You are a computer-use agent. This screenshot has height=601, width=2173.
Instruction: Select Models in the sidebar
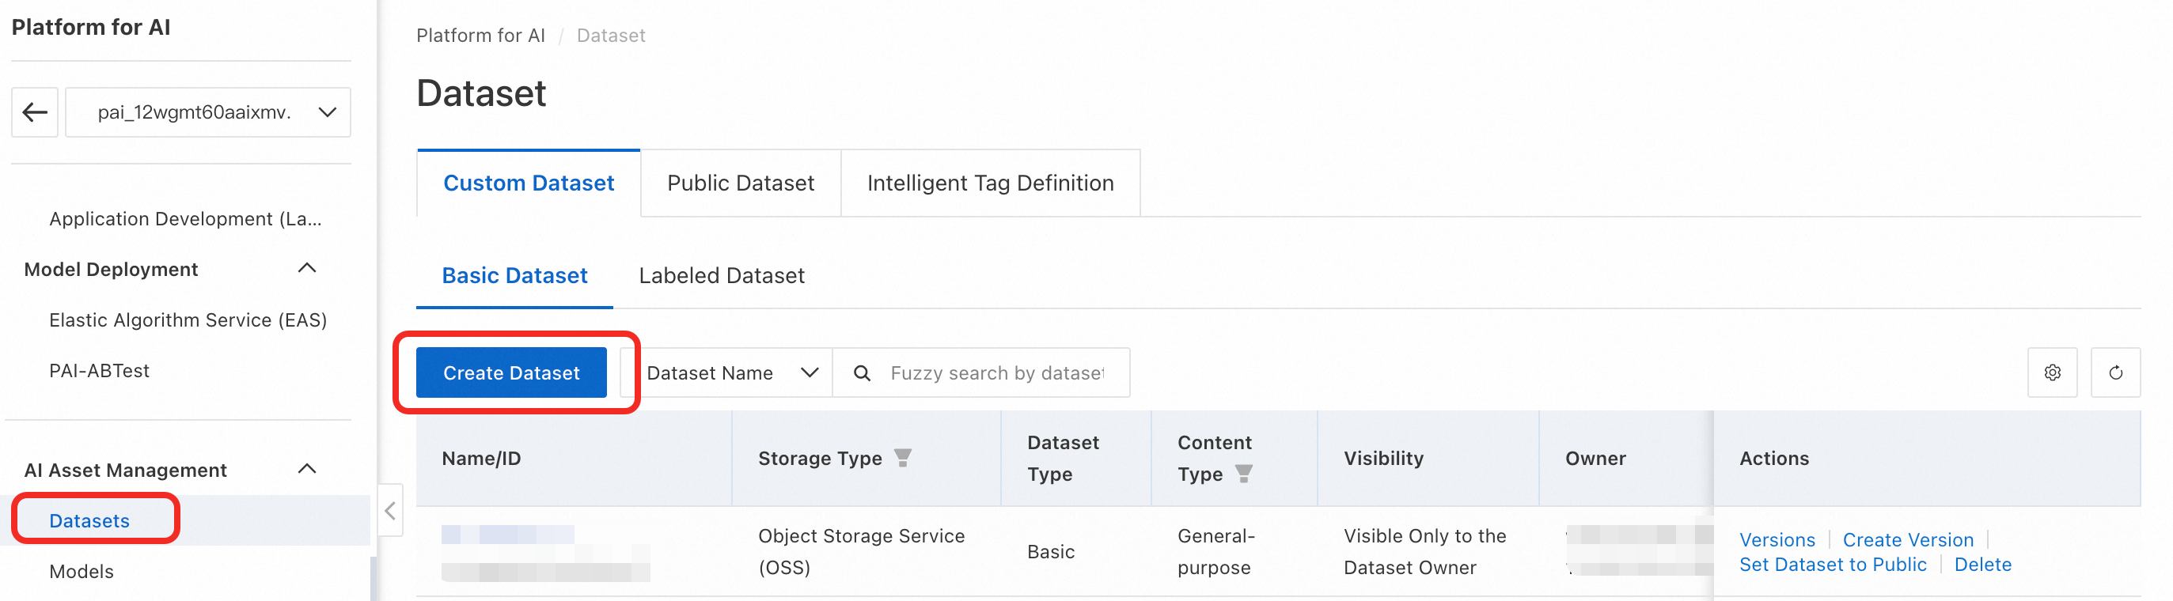pyautogui.click(x=81, y=571)
